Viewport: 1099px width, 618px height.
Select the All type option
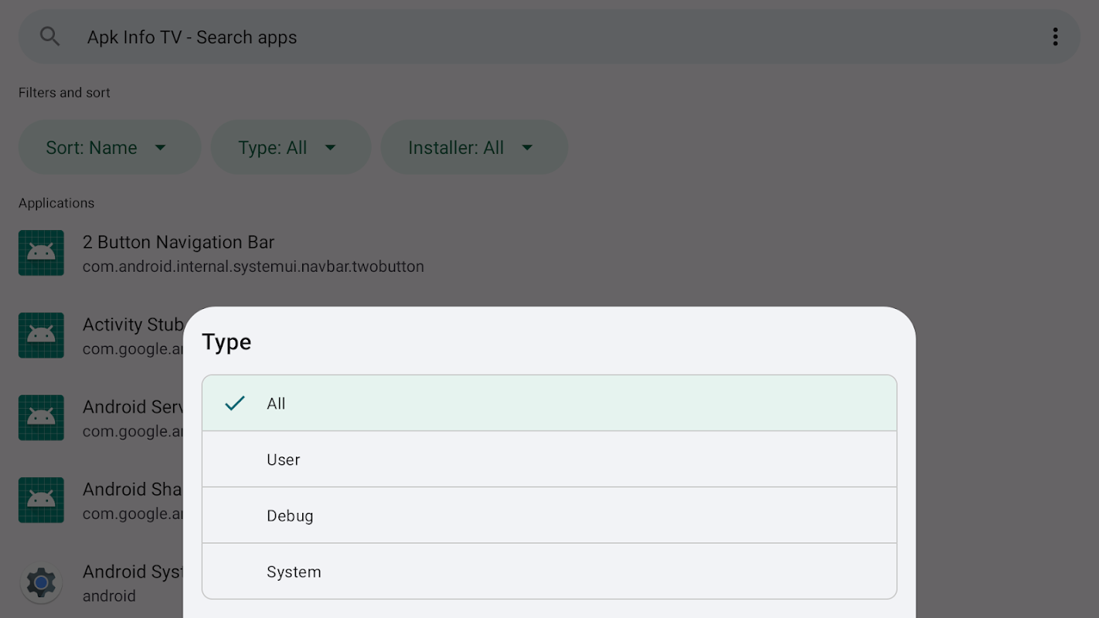(x=549, y=403)
